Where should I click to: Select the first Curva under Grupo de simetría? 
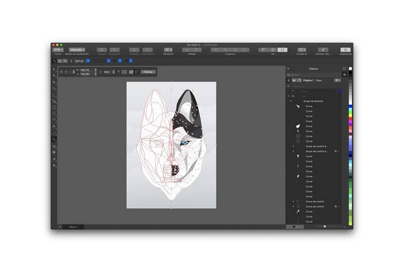coord(309,106)
